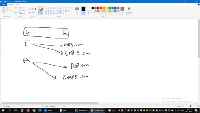Image resolution: width=200 pixels, height=113 pixels.
Task: Choose the Cloud callout shape
Action: pos(61,13)
